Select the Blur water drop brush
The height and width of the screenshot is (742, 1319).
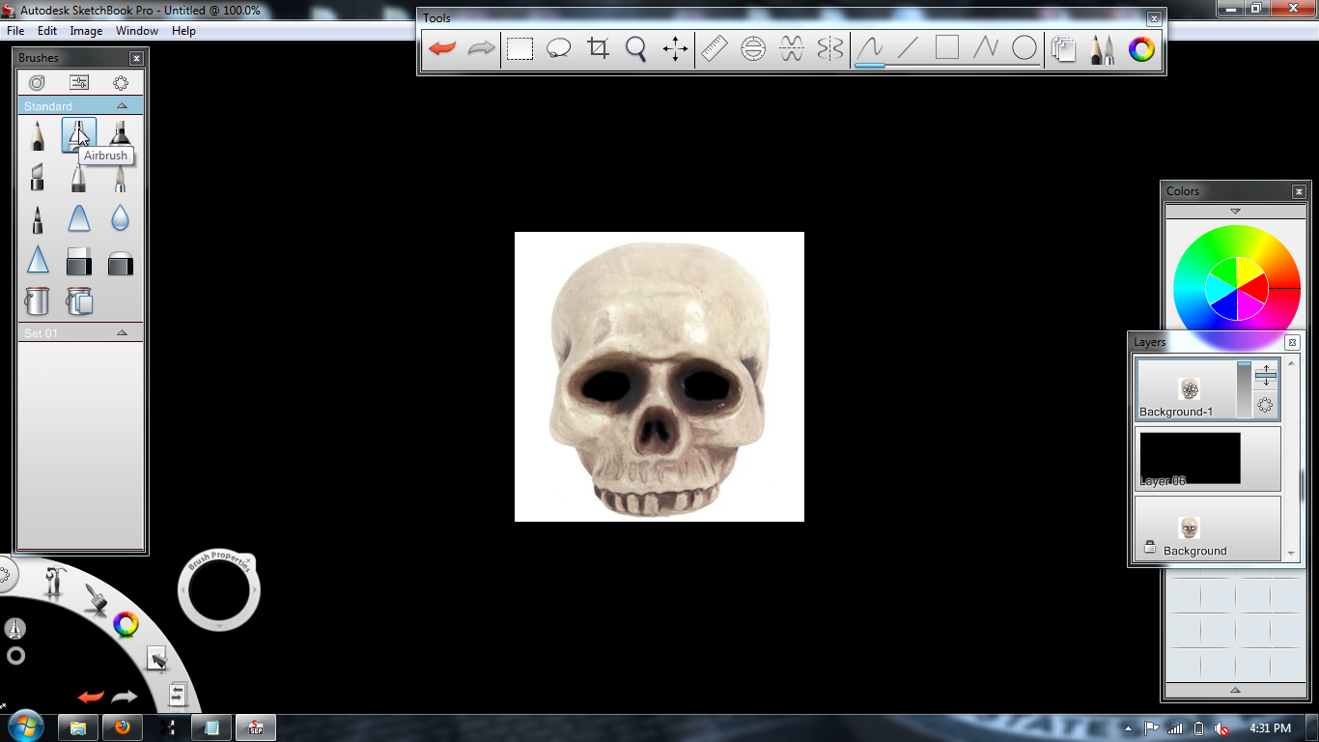pyautogui.click(x=120, y=219)
